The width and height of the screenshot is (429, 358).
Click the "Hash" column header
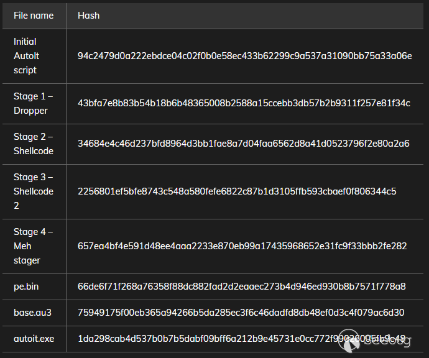coord(88,16)
